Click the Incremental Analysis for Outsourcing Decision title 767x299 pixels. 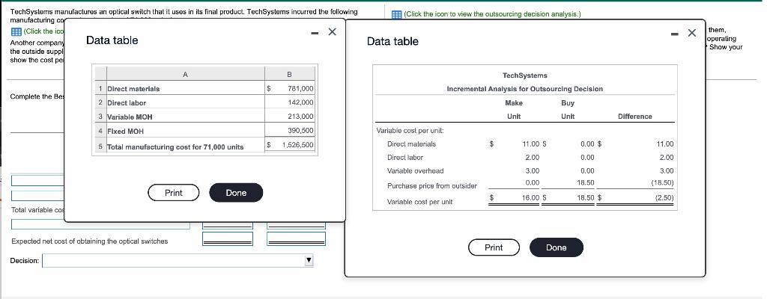tap(525, 89)
